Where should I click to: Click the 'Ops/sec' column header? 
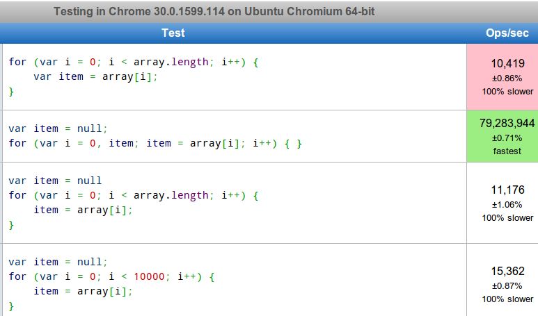click(507, 33)
